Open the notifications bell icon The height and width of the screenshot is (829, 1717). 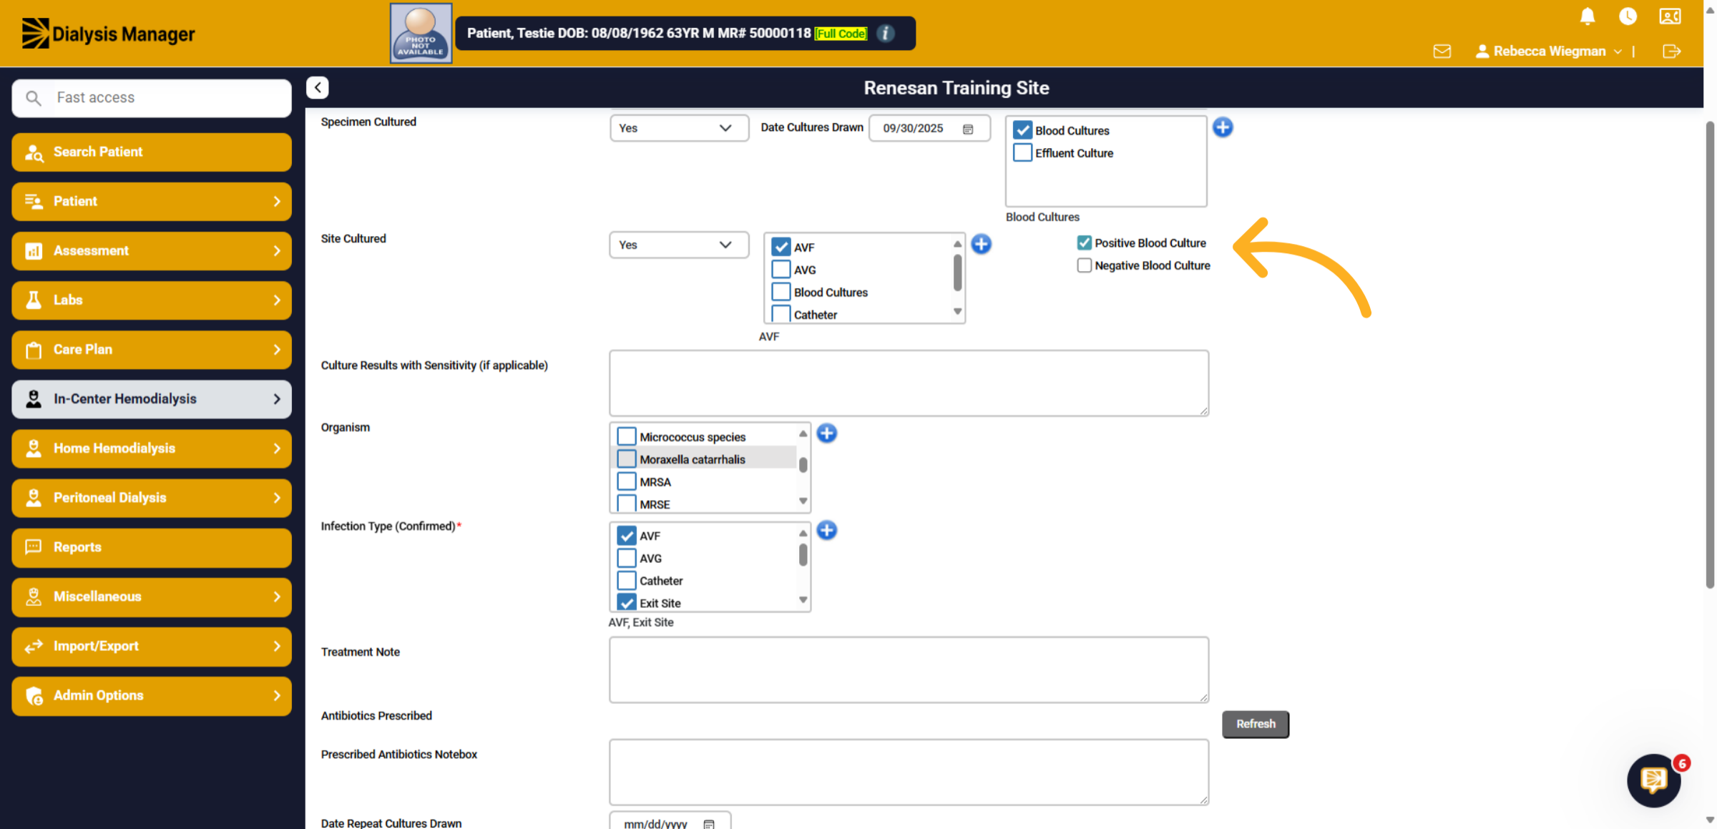pos(1588,16)
